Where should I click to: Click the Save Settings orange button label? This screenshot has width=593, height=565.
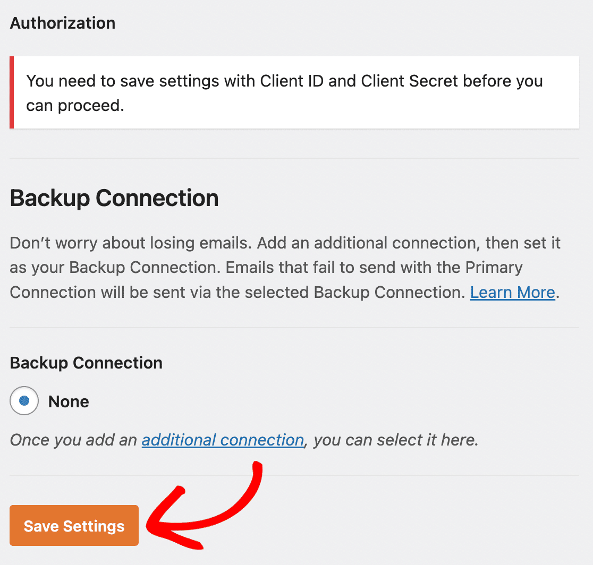point(73,526)
